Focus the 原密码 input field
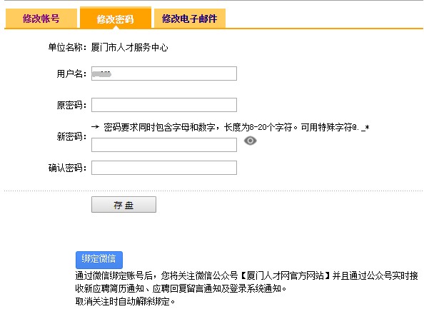 (x=164, y=105)
